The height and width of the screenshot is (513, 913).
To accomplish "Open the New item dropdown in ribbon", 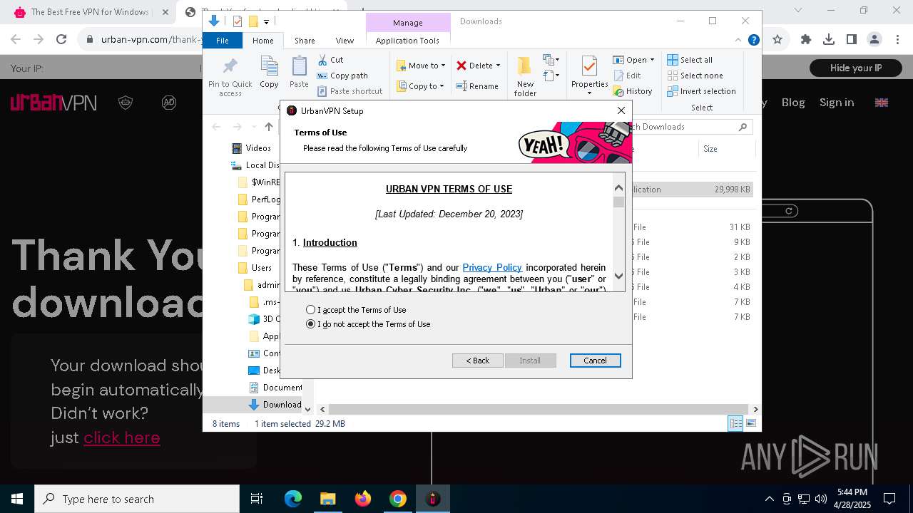I will 551,60.
